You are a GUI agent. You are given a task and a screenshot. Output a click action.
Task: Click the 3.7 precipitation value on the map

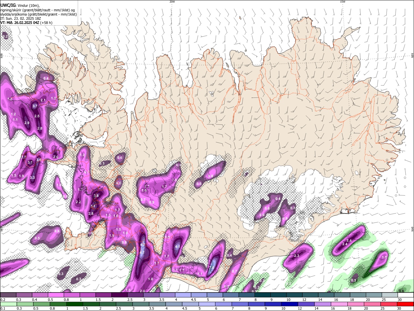(35, 106)
